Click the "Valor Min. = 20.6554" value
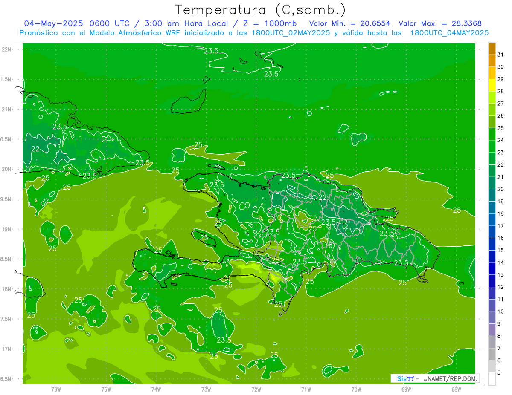 350,23
